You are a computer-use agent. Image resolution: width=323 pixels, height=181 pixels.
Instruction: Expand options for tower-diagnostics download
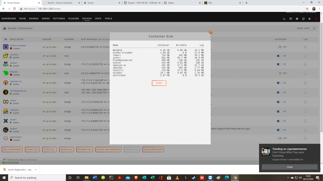36,169
